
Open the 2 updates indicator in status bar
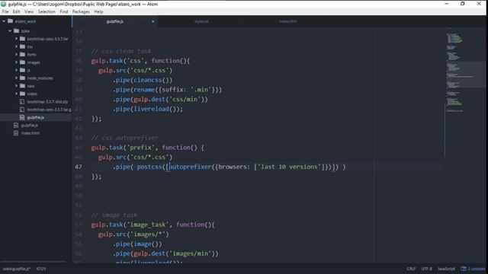[x=473, y=269]
